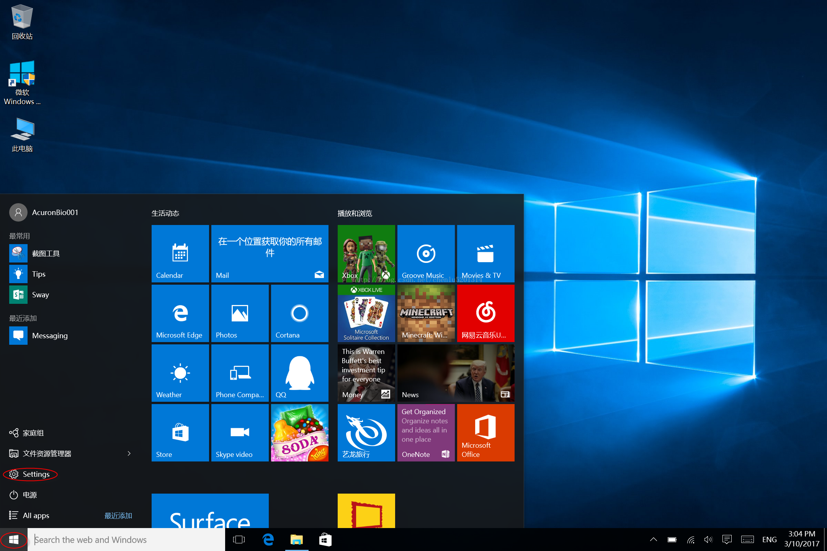The width and height of the screenshot is (827, 551).
Task: Open the News tile
Action: [456, 373]
